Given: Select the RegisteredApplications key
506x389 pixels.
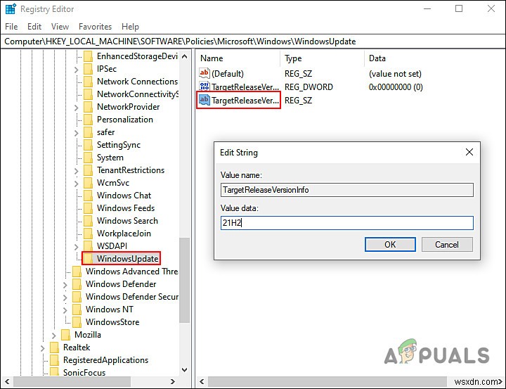Looking at the screenshot, I should 105,360.
